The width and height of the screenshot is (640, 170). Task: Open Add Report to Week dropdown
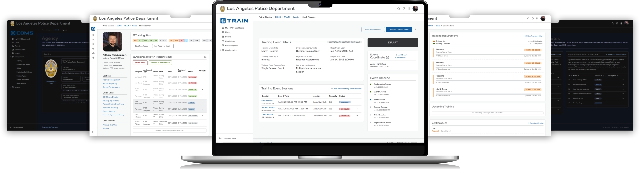(163, 46)
